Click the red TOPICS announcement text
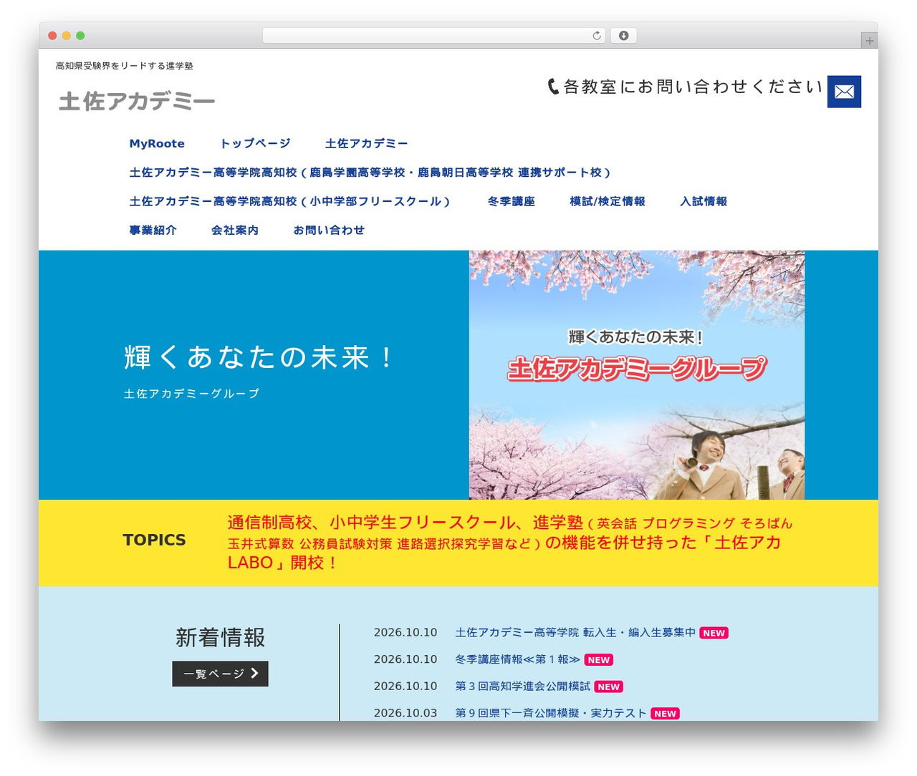 (509, 543)
